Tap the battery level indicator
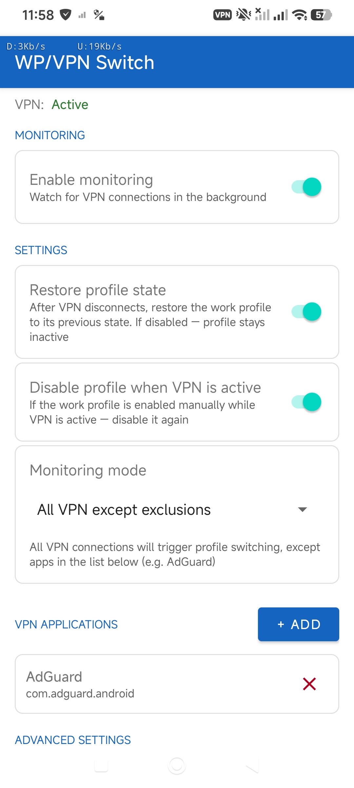 click(x=322, y=15)
